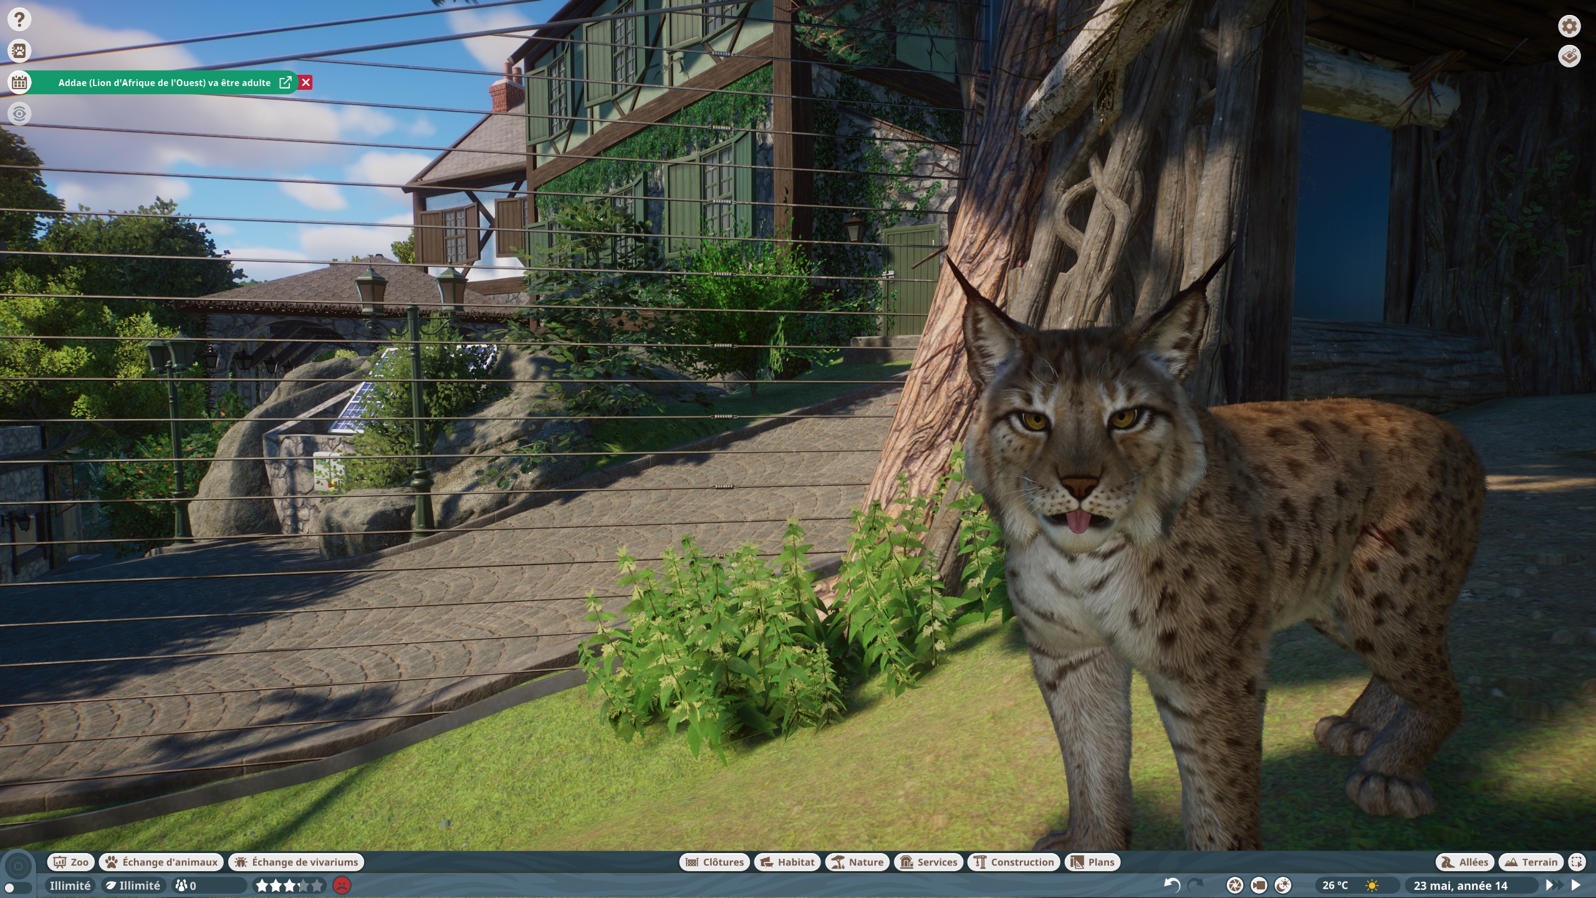The image size is (1596, 898).
Task: Open Échange de vivariums menu
Action: point(296,862)
